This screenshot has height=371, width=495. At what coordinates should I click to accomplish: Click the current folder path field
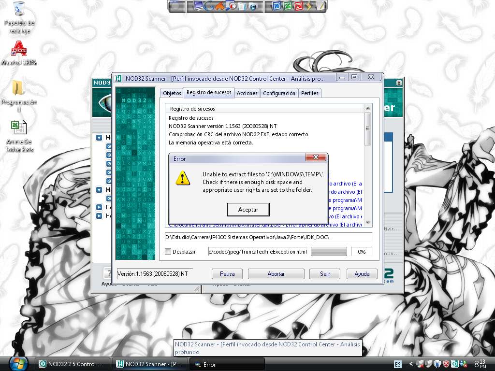click(x=268, y=237)
